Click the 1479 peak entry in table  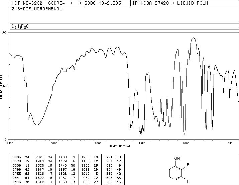click(x=67, y=161)
